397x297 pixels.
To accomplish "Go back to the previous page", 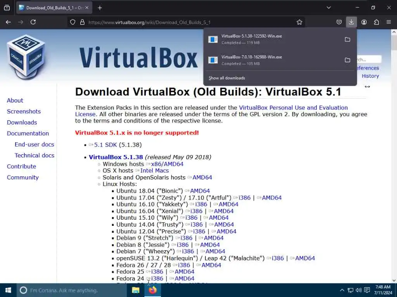I will [8, 22].
